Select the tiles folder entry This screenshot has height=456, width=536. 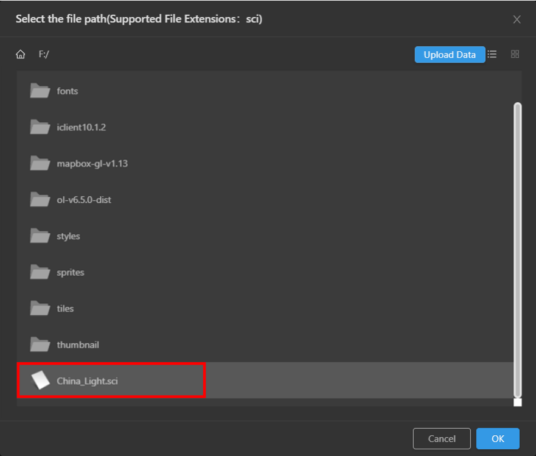265,309
